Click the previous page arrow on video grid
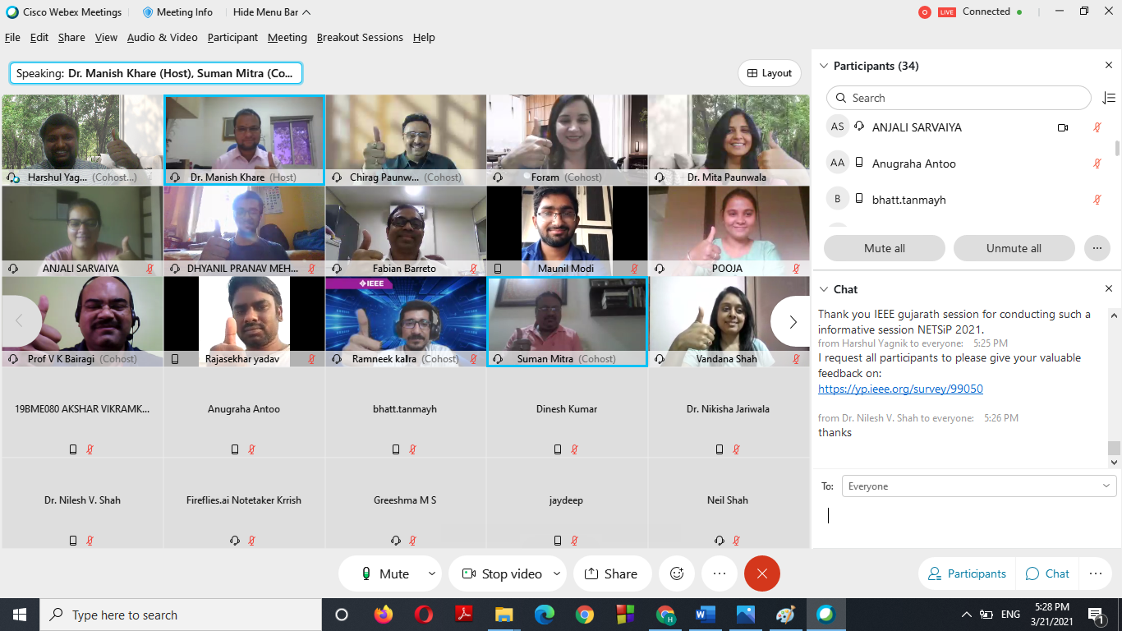 tap(20, 321)
